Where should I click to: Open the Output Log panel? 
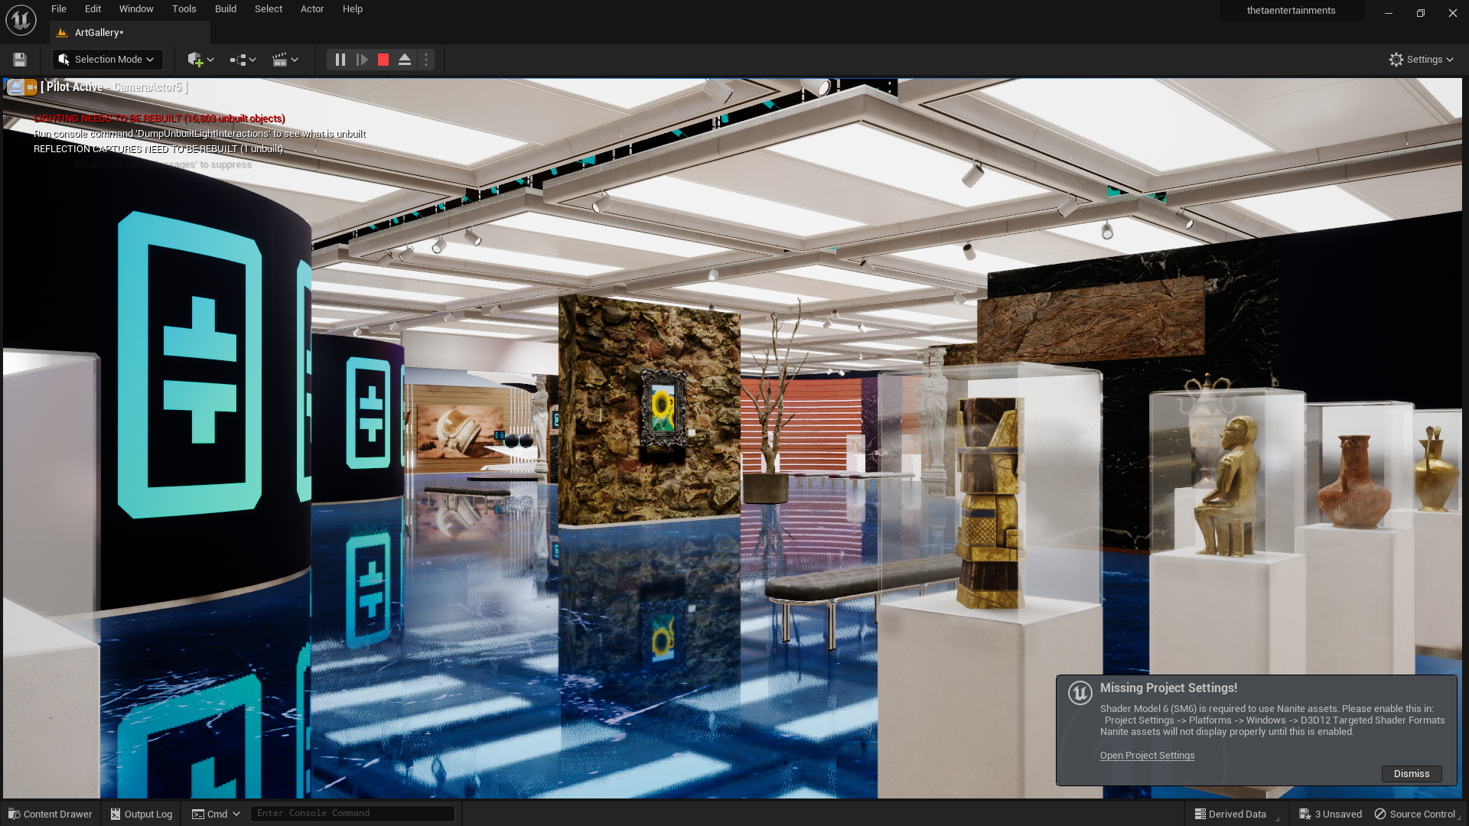point(142,814)
